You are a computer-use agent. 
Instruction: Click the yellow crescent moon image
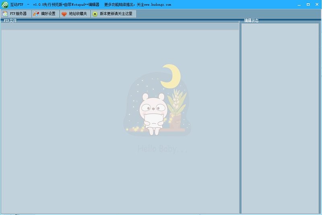point(172,76)
